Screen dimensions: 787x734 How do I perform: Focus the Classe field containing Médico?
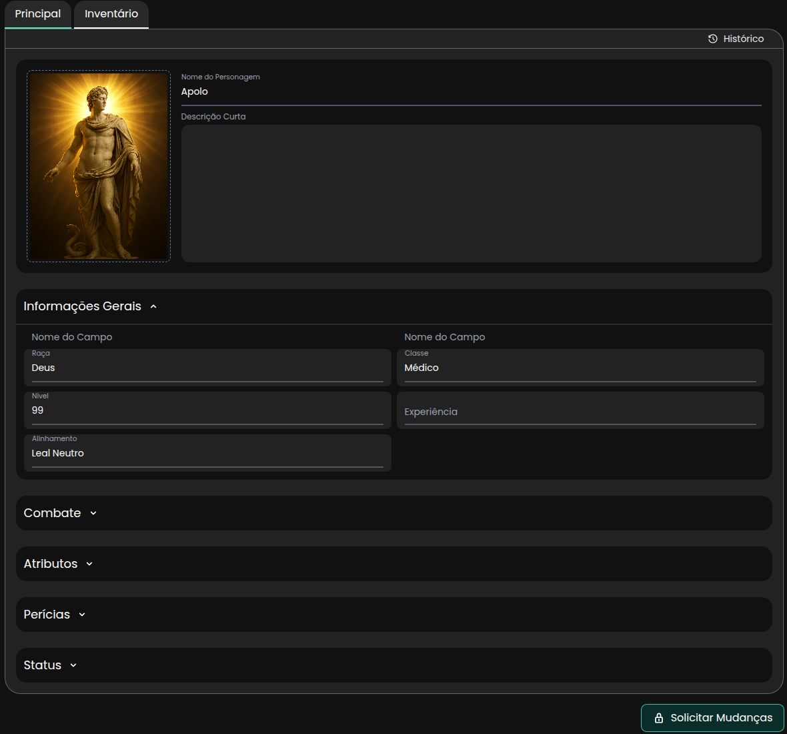click(x=580, y=368)
